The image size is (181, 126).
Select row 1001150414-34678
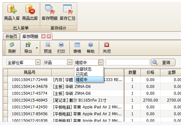pos(92,86)
